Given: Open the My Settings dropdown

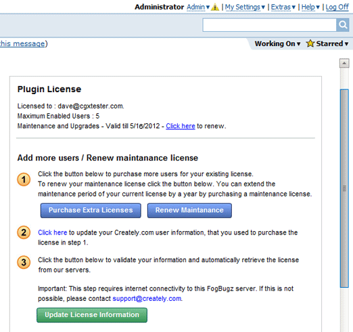Looking at the screenshot, I should point(245,7).
